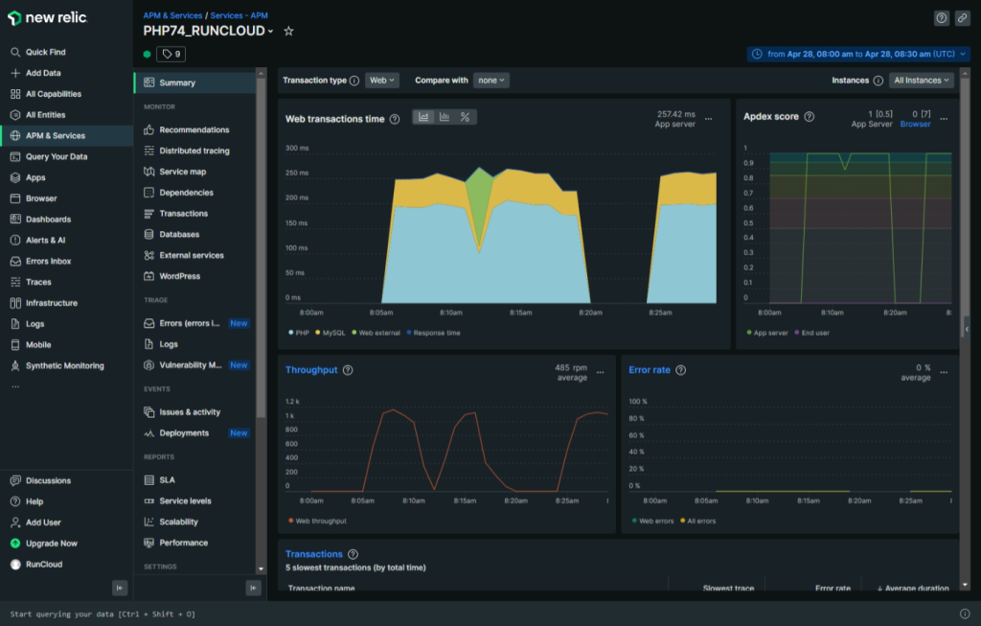The width and height of the screenshot is (981, 626).
Task: Open the time range picker
Action: click(858, 54)
